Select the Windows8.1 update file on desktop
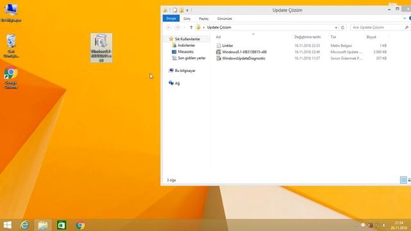411x231 pixels. tap(101, 48)
